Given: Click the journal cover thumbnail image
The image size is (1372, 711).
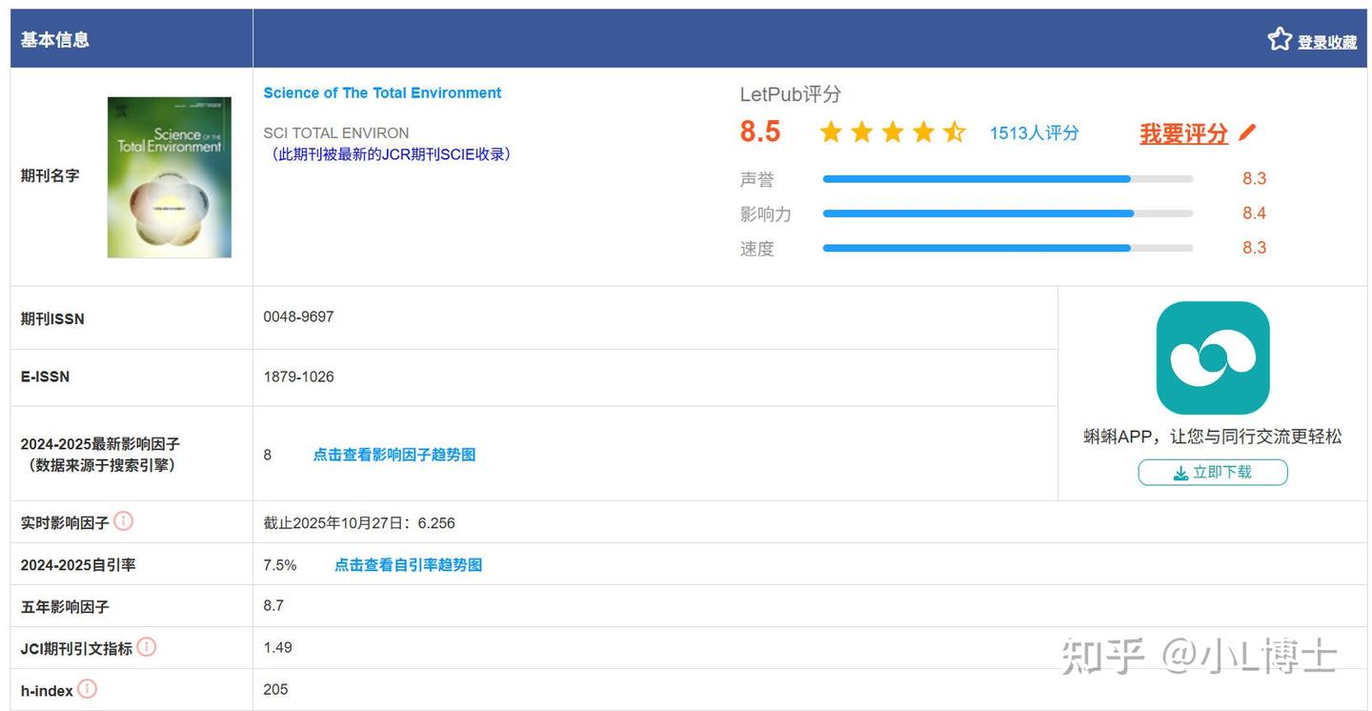Looking at the screenshot, I should tap(170, 177).
